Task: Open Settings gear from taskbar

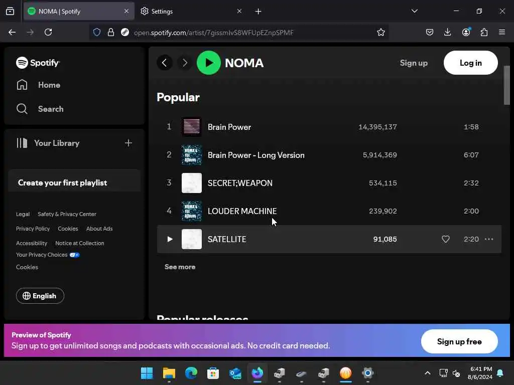Action: (x=368, y=373)
